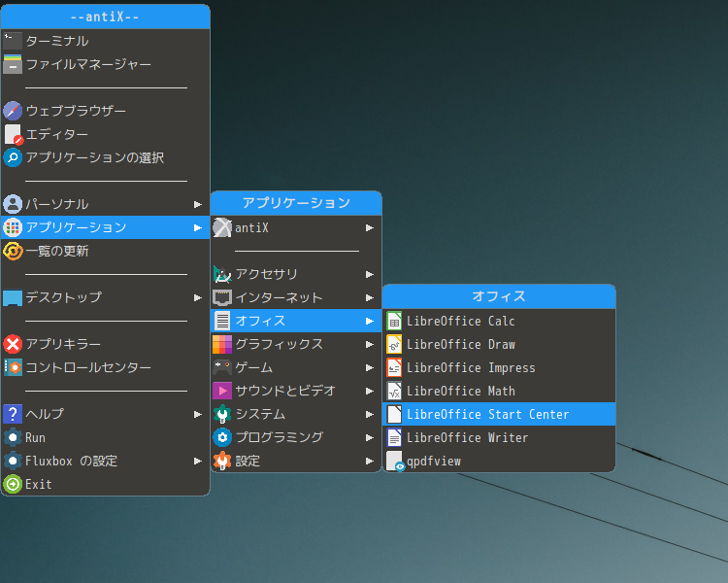Click the qpdfview document icon
The height and width of the screenshot is (583, 728).
click(395, 462)
